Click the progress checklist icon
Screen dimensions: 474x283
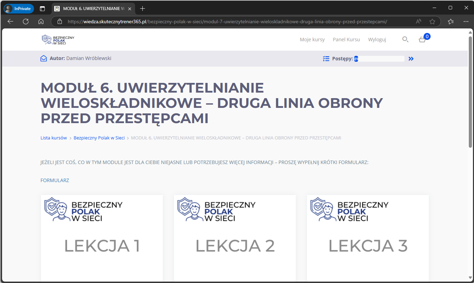326,59
